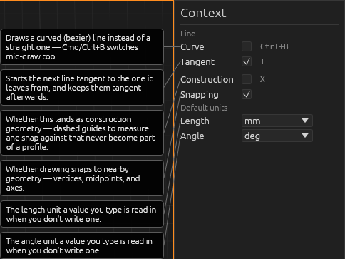The width and height of the screenshot is (345, 259).
Task: Open the Length units dropdown showing mm
Action: coord(277,121)
